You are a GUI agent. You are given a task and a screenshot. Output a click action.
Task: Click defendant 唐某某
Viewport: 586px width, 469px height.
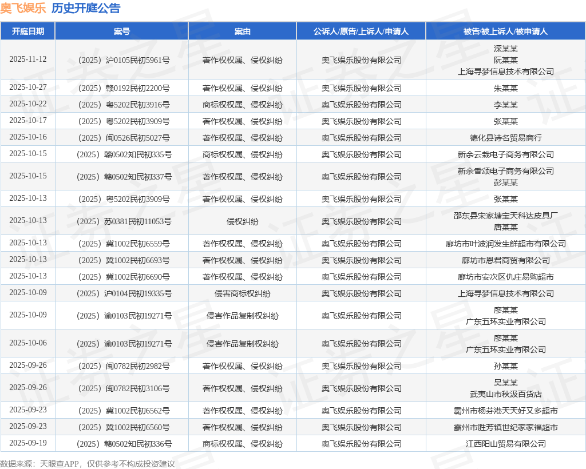[x=506, y=227]
